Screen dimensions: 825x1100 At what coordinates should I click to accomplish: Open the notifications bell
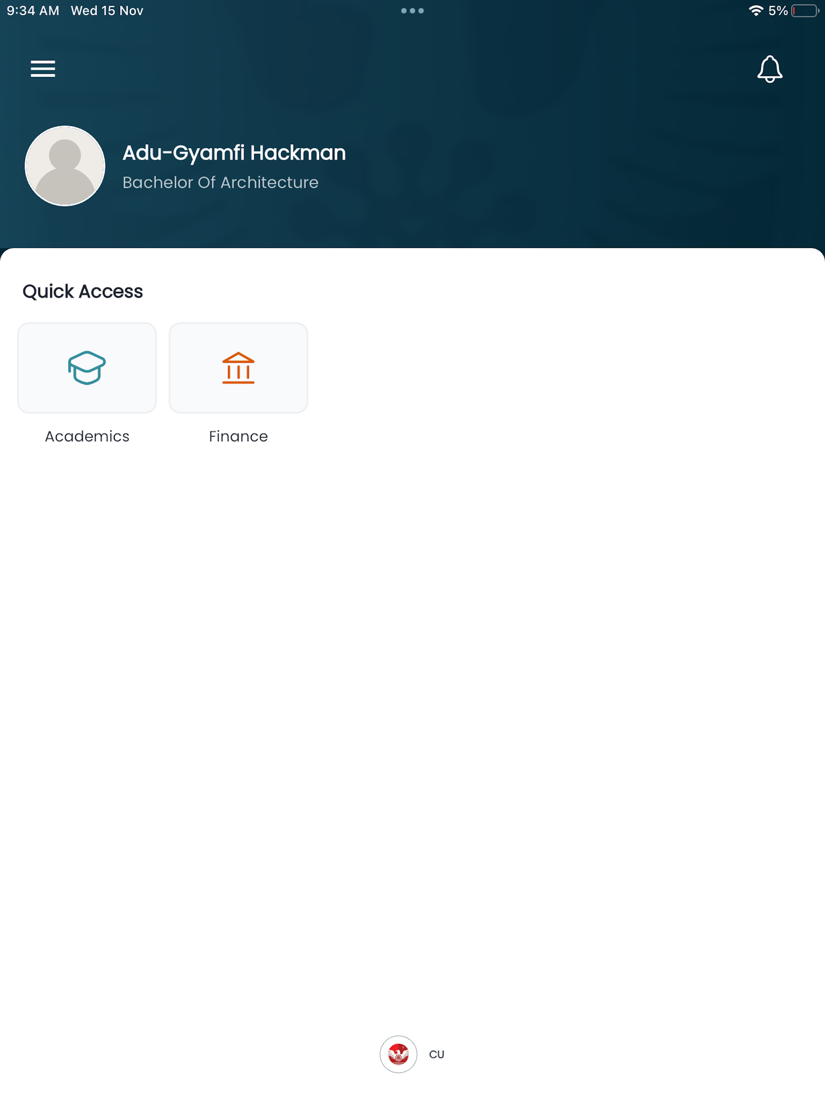[x=769, y=69]
